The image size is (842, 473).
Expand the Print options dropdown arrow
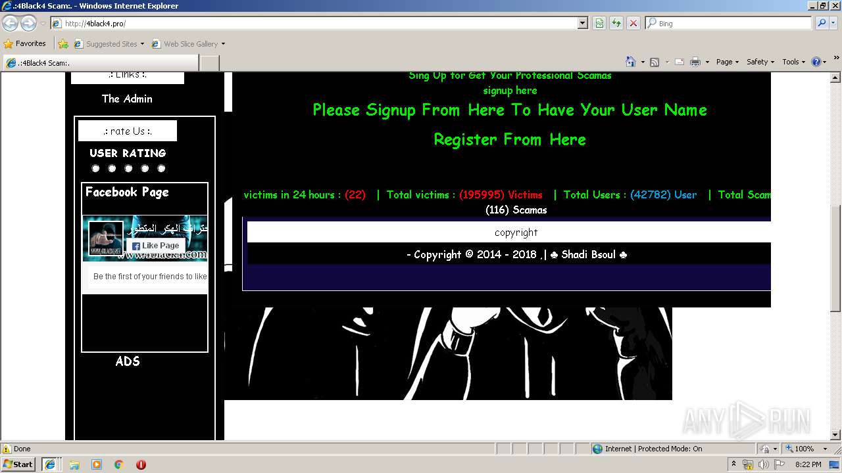click(707, 62)
